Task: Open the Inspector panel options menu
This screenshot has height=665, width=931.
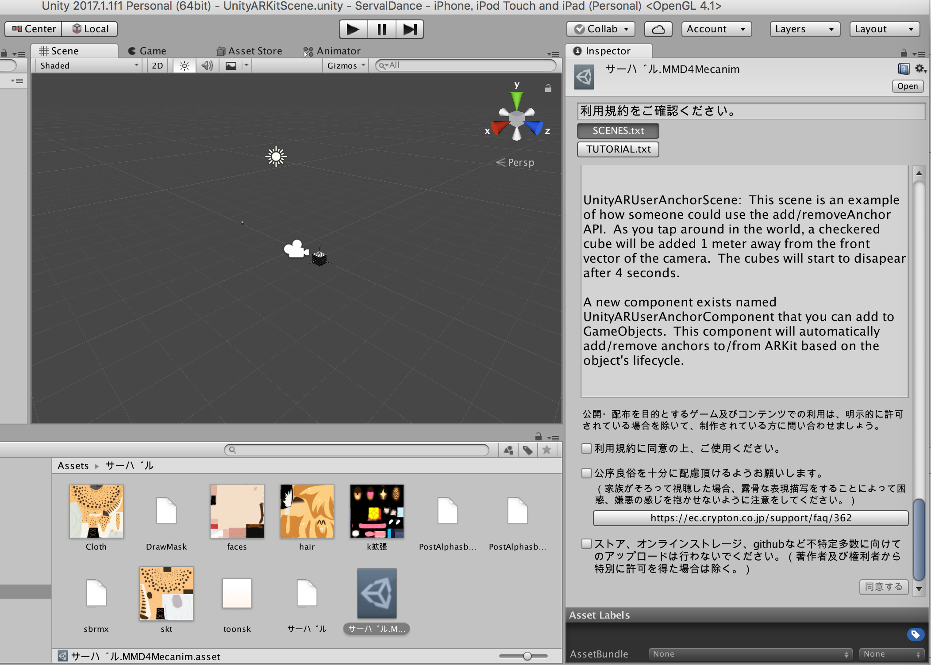Action: pyautogui.click(x=919, y=54)
